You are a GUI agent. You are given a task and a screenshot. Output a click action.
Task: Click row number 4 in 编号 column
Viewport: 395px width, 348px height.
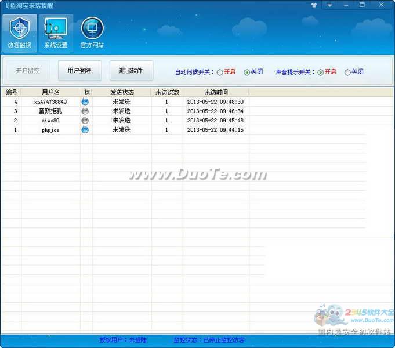[15, 102]
